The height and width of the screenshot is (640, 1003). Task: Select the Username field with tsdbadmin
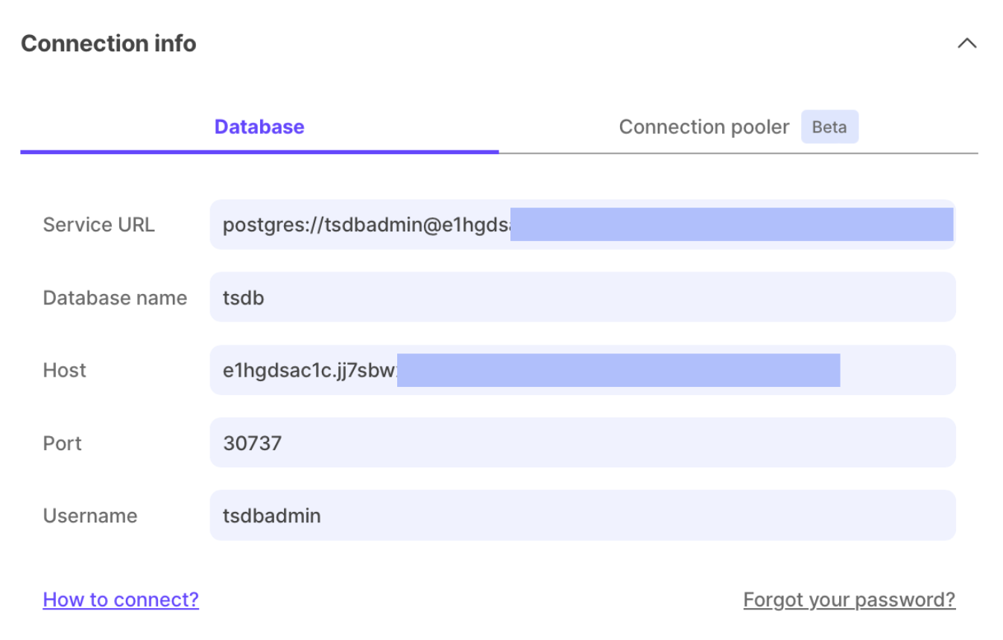coord(582,516)
